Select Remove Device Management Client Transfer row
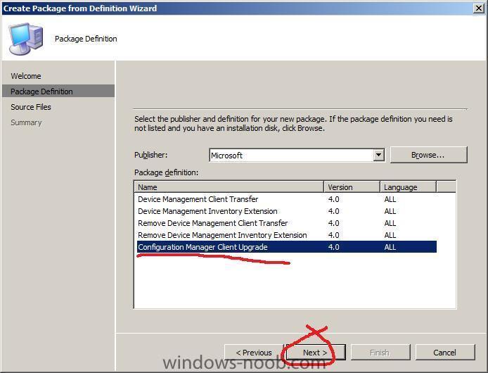Viewport: 488px width, 373px height. (287, 223)
